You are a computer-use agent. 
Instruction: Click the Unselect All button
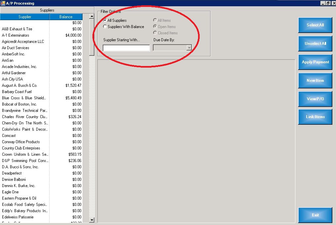[315, 44]
